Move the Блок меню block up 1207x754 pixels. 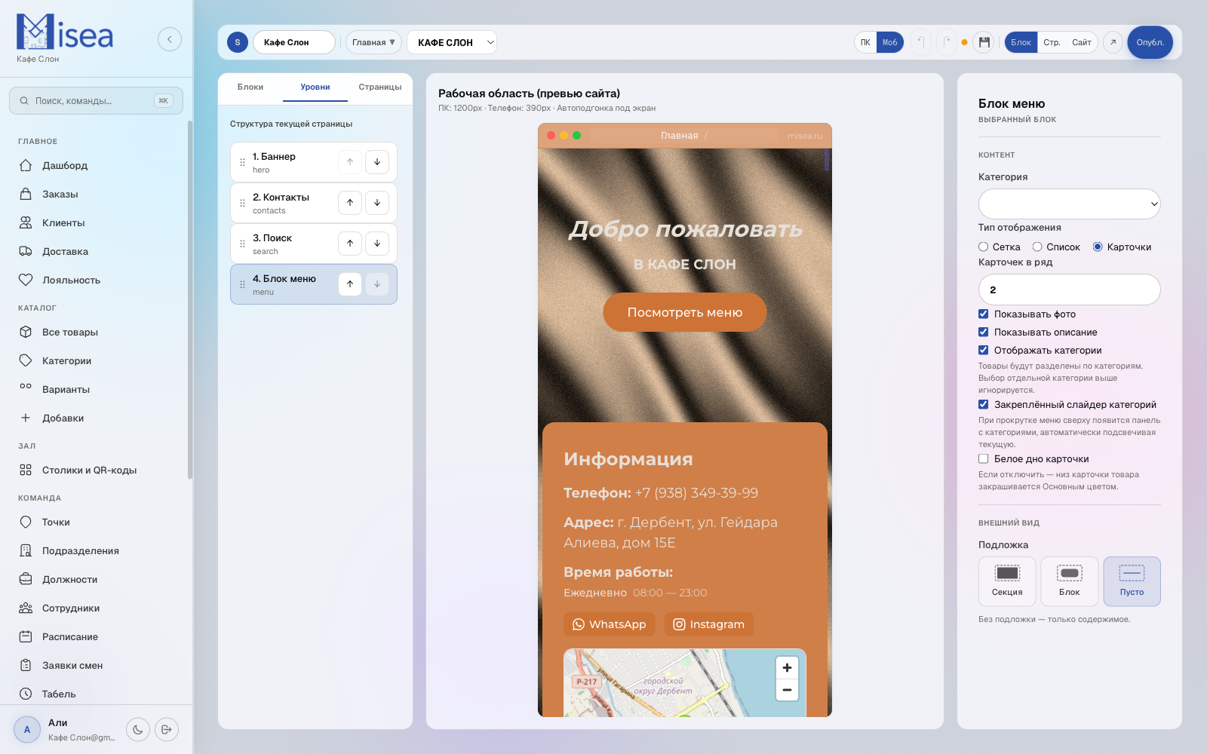[x=349, y=284]
